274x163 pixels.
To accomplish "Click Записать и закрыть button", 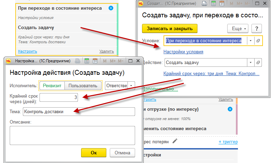I will point(170,28).
